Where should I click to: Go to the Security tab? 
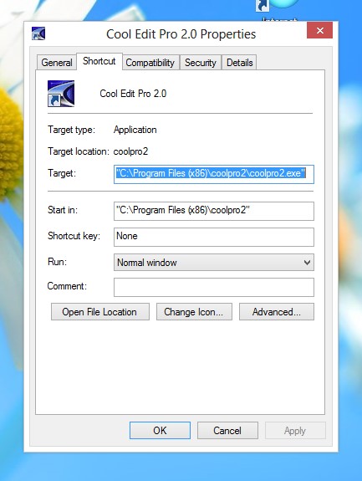[x=201, y=63]
